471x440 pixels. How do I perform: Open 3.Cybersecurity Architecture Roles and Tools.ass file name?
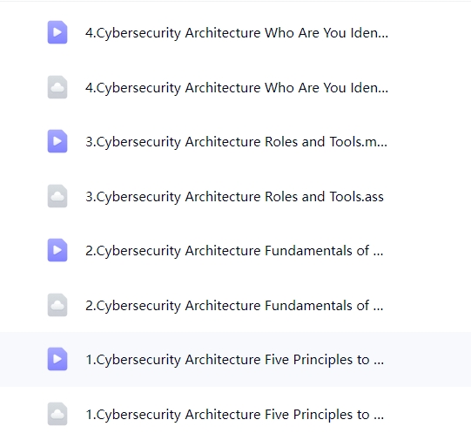pos(234,197)
